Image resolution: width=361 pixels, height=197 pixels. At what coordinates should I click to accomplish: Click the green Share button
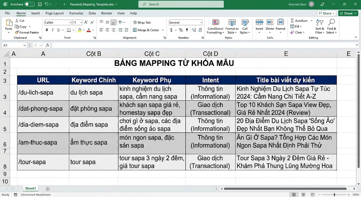348,13
